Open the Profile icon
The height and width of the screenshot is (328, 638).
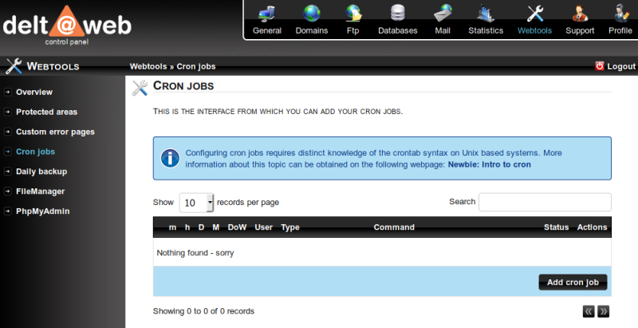(x=620, y=14)
